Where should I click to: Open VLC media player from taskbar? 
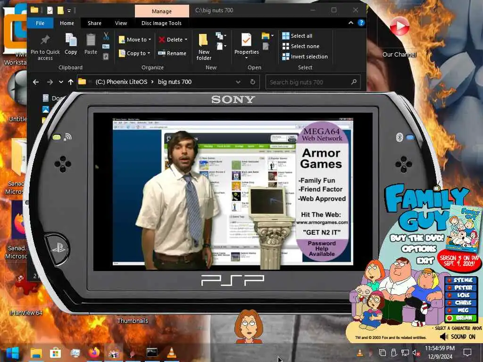pyautogui.click(x=171, y=353)
